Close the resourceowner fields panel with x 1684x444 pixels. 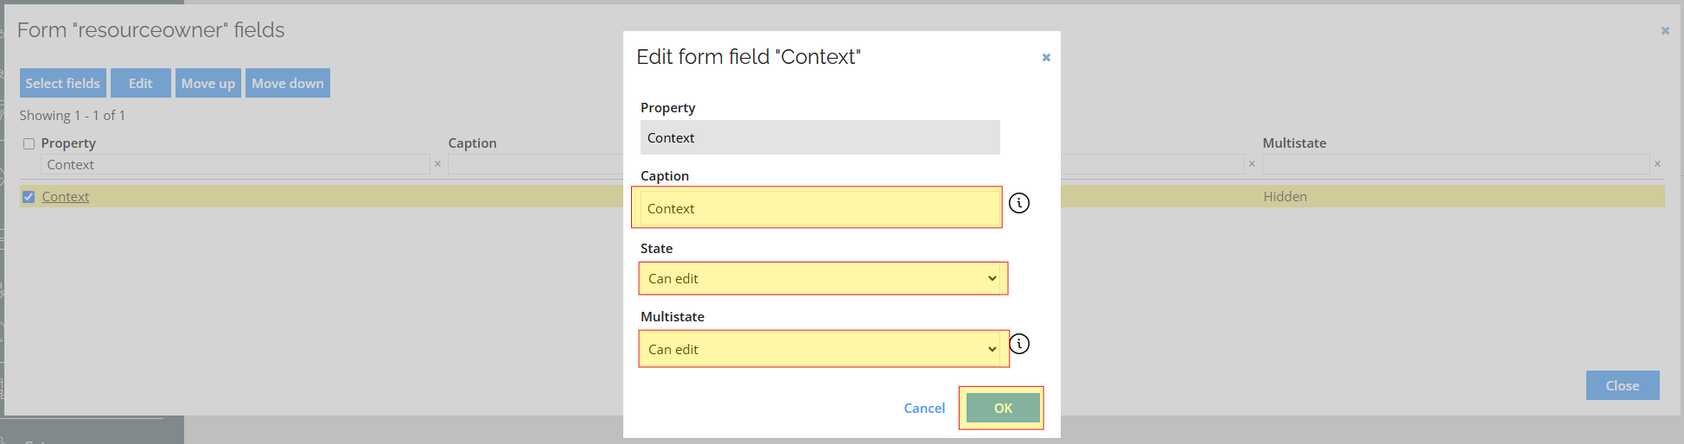tap(1665, 30)
